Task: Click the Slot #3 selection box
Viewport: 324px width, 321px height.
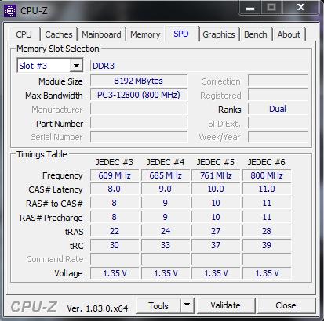Action: pos(50,66)
